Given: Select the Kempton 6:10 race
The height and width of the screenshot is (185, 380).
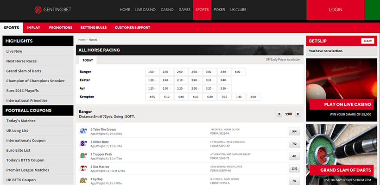Looking at the screenshot, I should [x=196, y=97].
